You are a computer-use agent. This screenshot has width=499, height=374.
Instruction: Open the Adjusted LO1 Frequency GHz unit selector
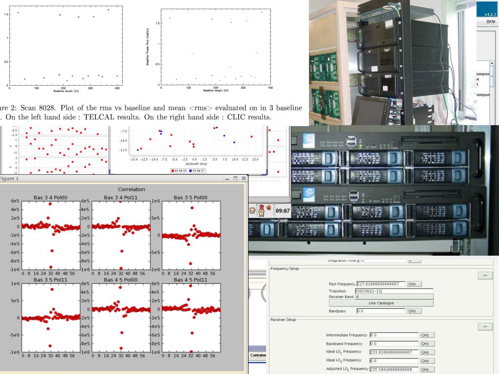[x=427, y=370]
